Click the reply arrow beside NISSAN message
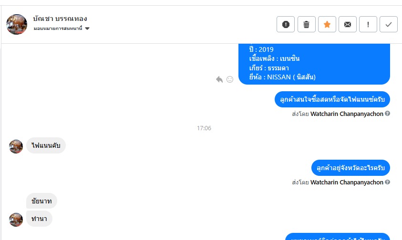 point(219,79)
